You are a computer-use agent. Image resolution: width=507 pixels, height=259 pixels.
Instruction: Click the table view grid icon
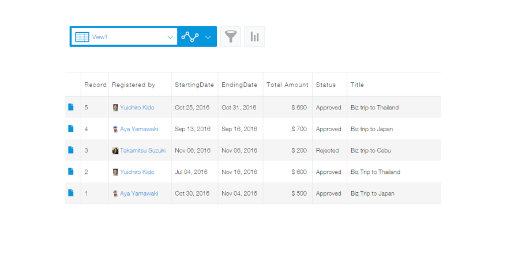click(82, 37)
